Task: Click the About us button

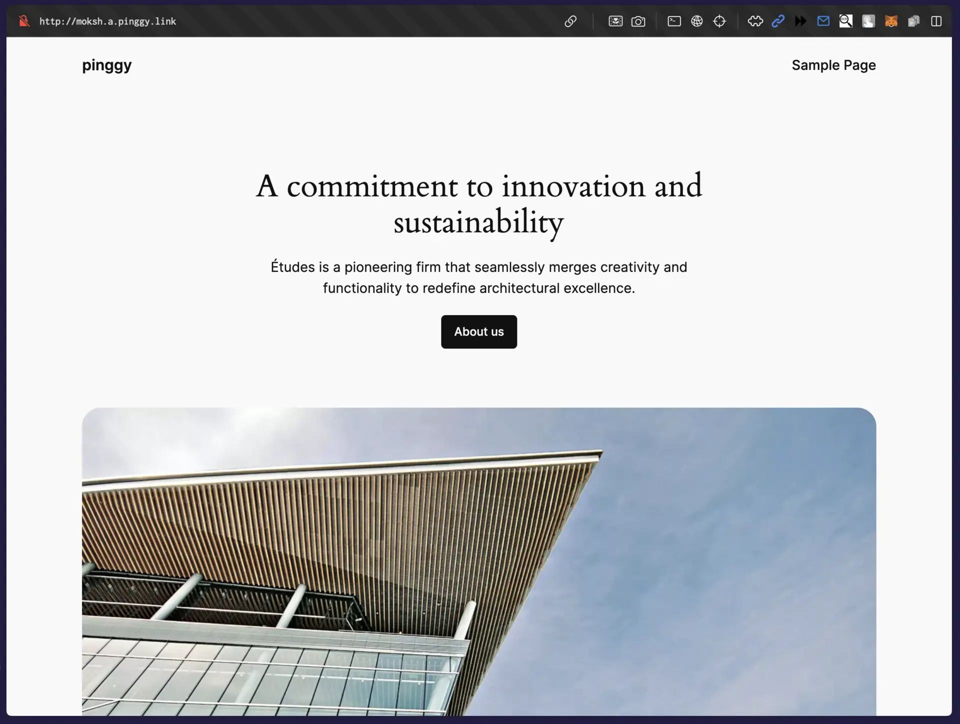Action: 478,331
